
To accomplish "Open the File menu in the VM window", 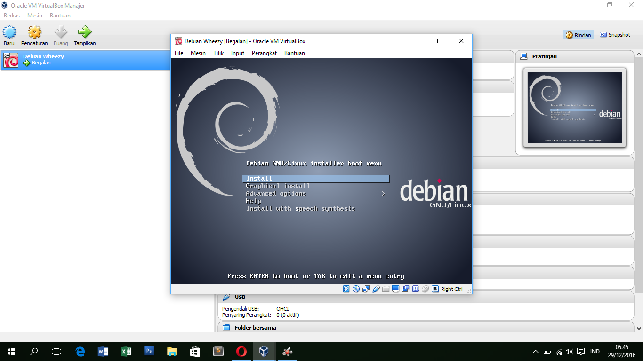I will pos(179,53).
